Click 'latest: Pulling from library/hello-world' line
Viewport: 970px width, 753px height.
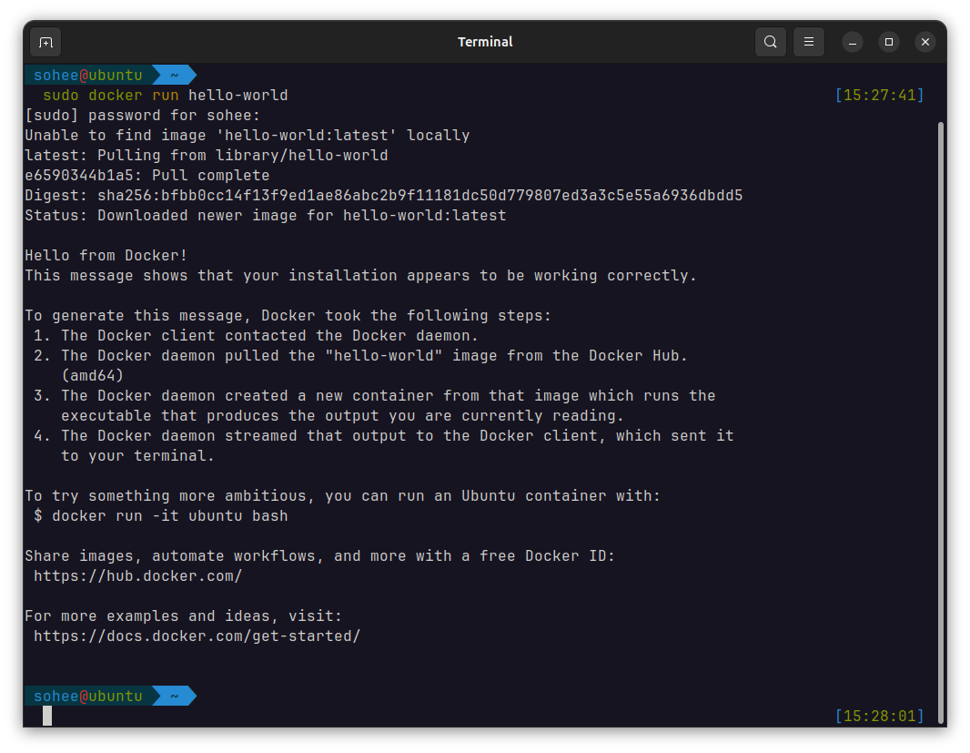tap(207, 156)
